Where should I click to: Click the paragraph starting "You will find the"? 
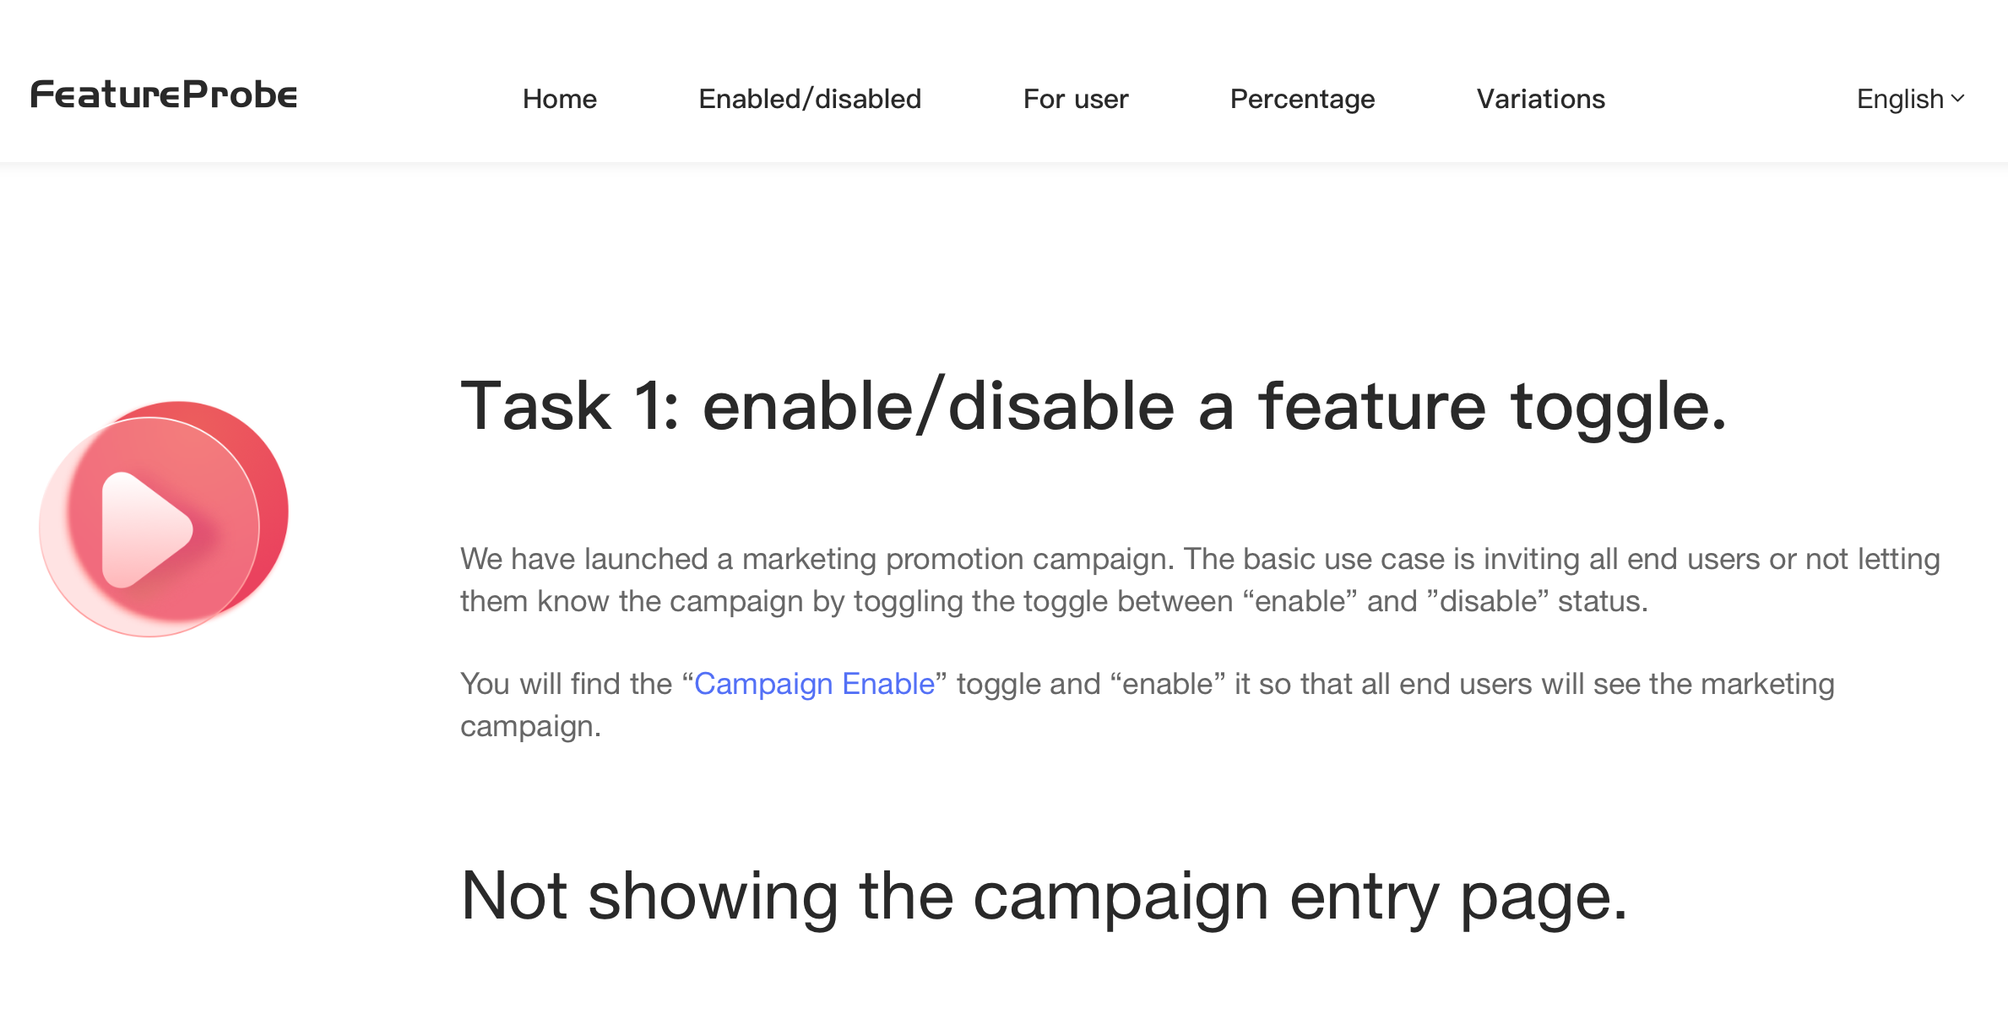click(1147, 705)
